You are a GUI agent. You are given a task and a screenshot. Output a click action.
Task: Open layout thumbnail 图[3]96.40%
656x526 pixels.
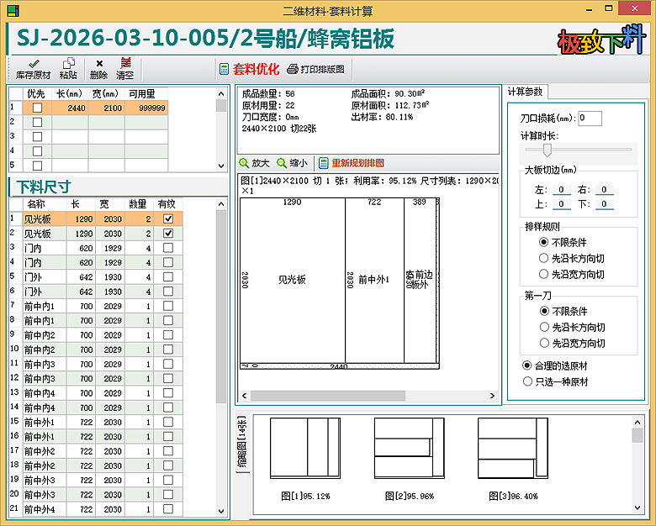[513, 448]
